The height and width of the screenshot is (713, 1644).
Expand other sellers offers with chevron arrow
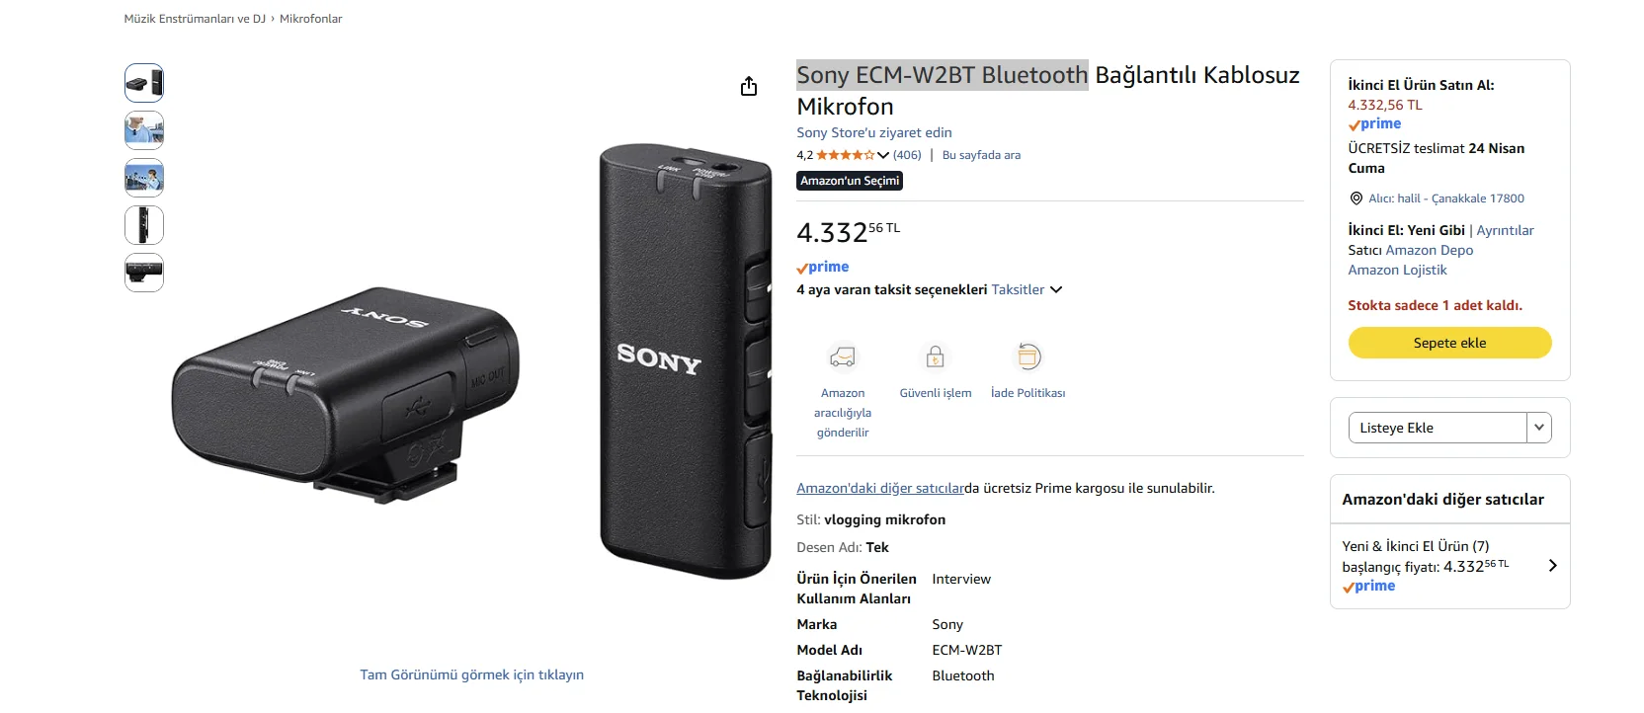tap(1552, 566)
